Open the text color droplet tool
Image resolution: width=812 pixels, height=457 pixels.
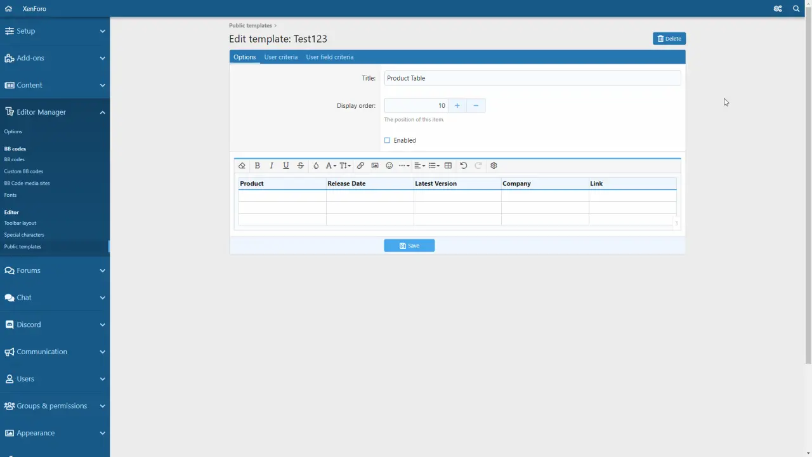coord(316,166)
